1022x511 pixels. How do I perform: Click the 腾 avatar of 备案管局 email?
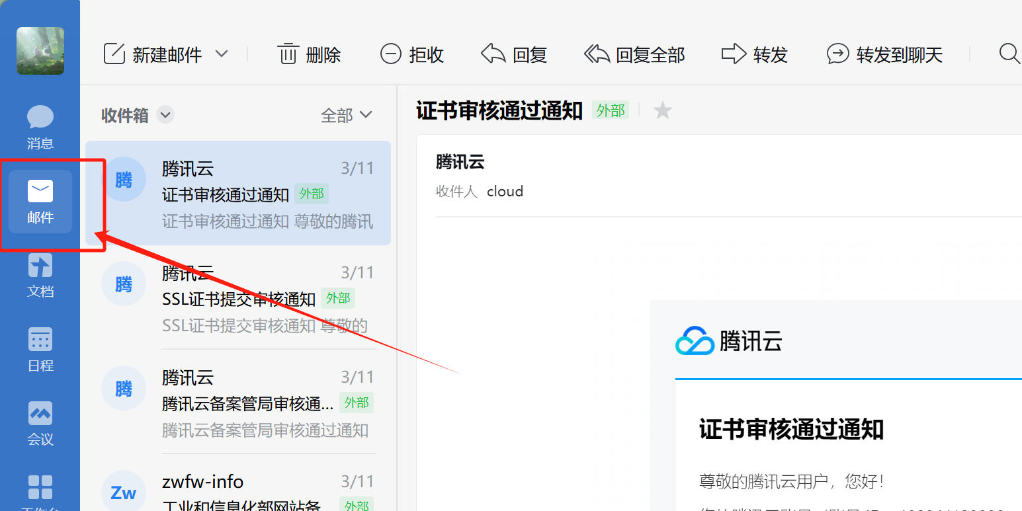[124, 389]
